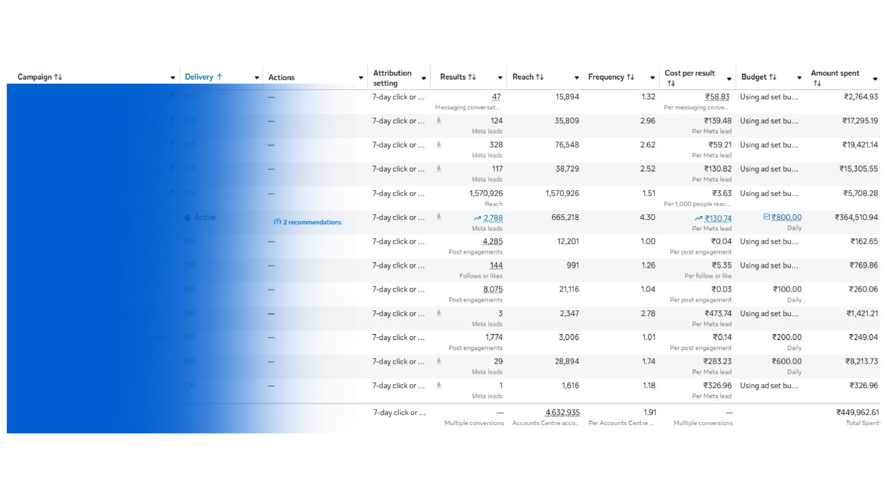Screen dimensions: 887x499
Task: Click the 1,774 post engagements result
Action: pyautogui.click(x=494, y=337)
